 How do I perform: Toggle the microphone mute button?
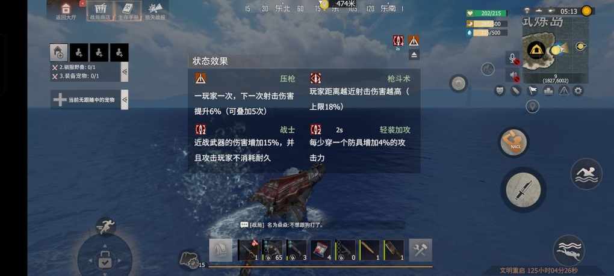point(512,58)
